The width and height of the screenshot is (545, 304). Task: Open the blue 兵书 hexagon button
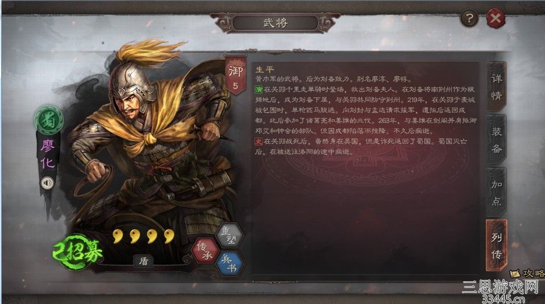click(x=229, y=264)
